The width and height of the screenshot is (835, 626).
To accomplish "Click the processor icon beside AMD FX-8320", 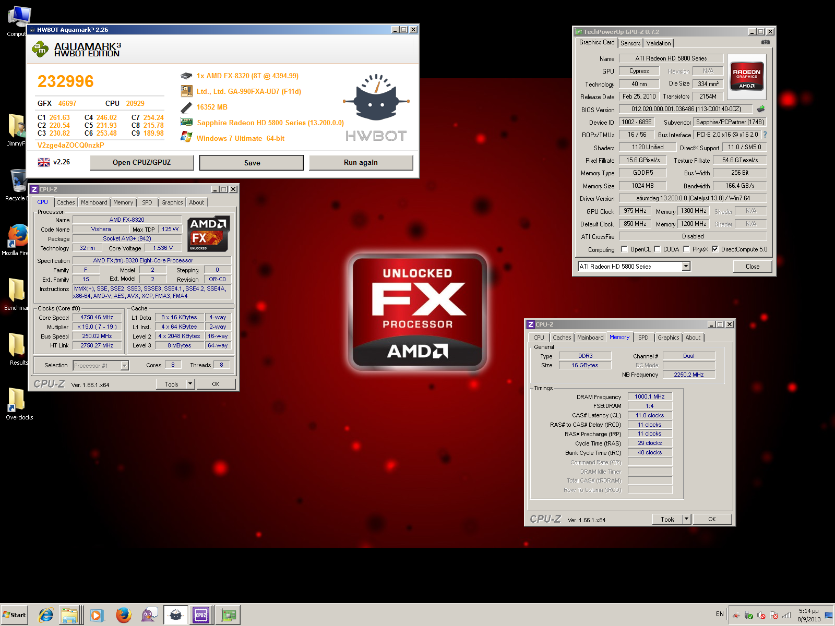I will click(186, 76).
